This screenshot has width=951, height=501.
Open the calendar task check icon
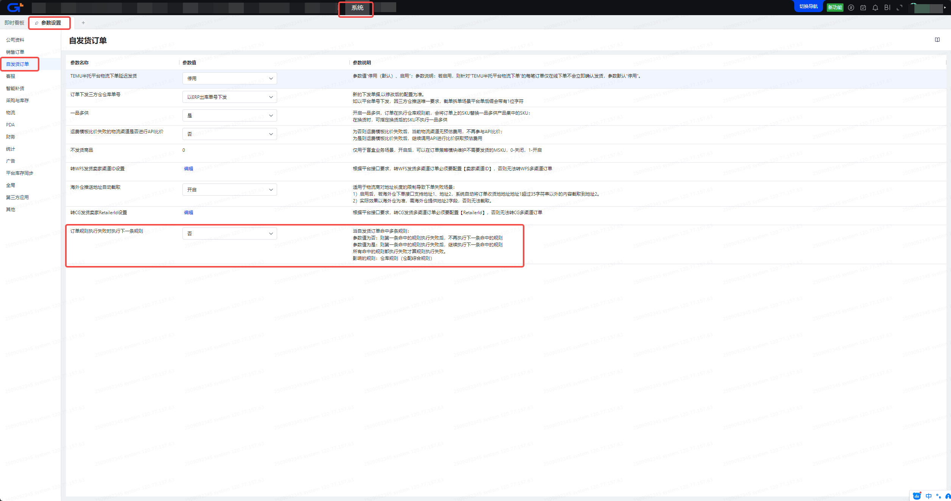point(863,8)
